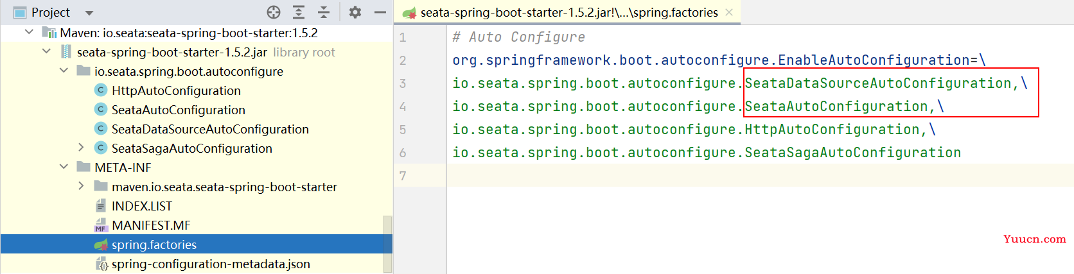Select SeataSagaAutoConfiguration in project tree
Viewport: 1074px width, 274px height.
pyautogui.click(x=192, y=148)
